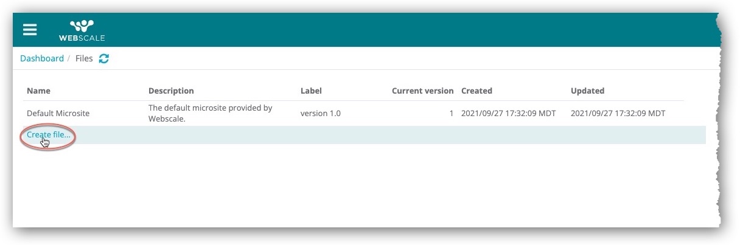Screen dimensions: 740x245
Task: Refresh the Files list
Action: 104,59
